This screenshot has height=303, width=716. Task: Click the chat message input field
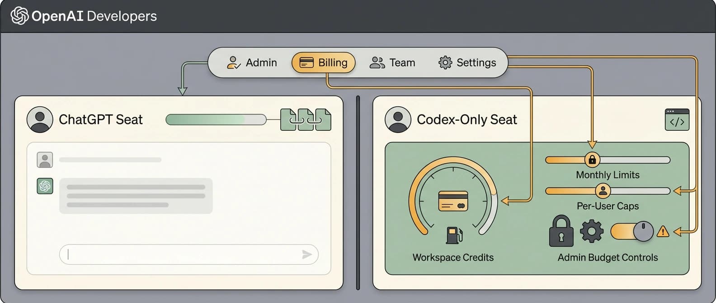coord(189,254)
